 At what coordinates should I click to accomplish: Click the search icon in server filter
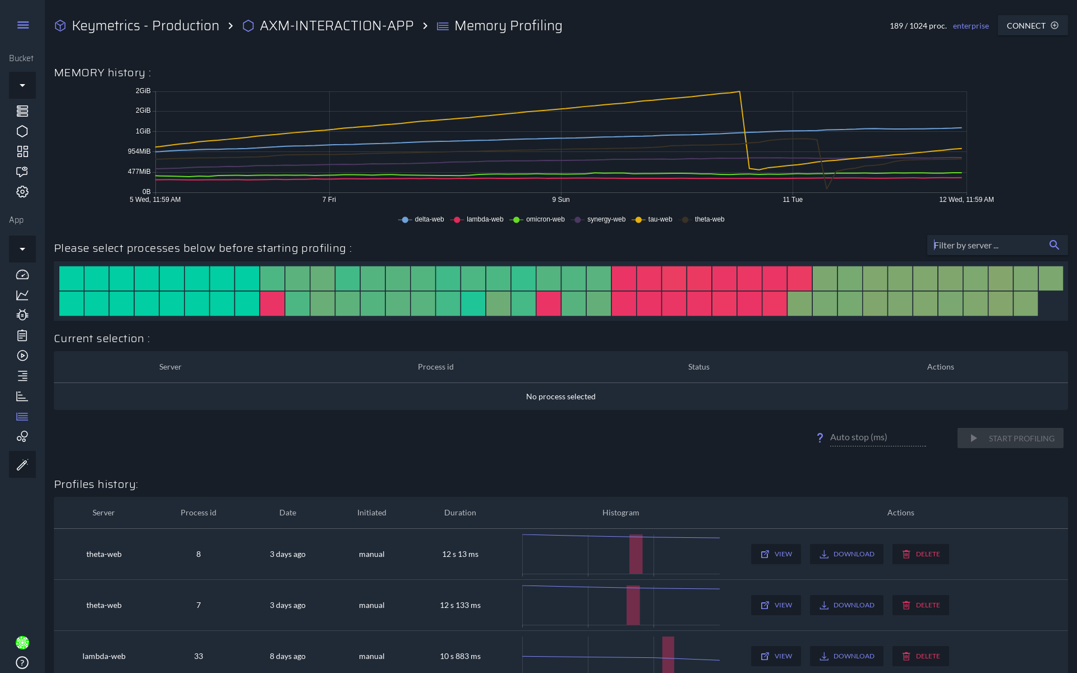pyautogui.click(x=1054, y=245)
